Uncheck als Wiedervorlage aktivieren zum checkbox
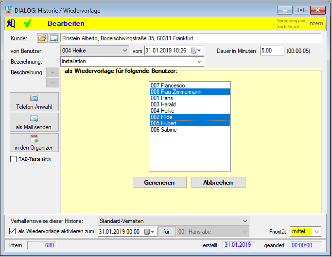 pyautogui.click(x=13, y=232)
